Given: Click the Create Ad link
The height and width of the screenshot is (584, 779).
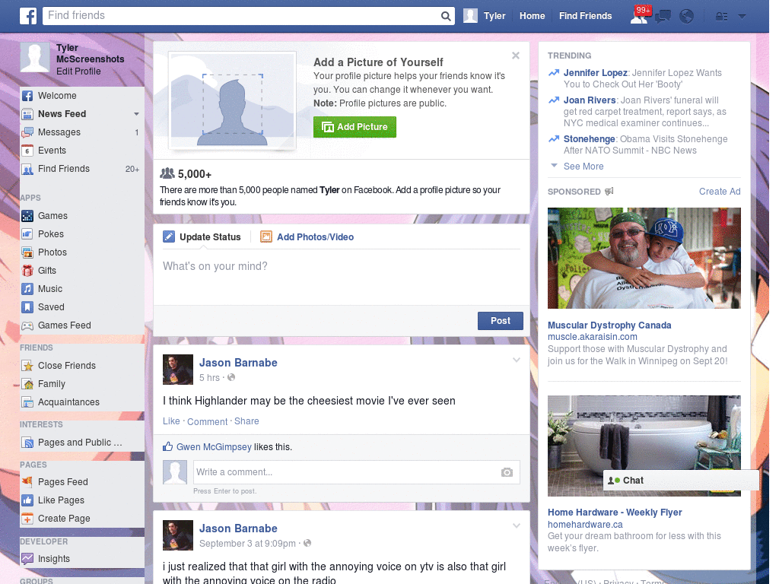Looking at the screenshot, I should 720,192.
